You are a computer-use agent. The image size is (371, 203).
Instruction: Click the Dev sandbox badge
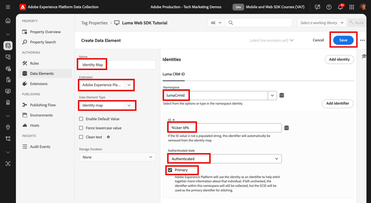coord(238,7)
